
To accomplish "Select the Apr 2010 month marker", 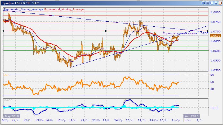I will (x=191, y=116).
